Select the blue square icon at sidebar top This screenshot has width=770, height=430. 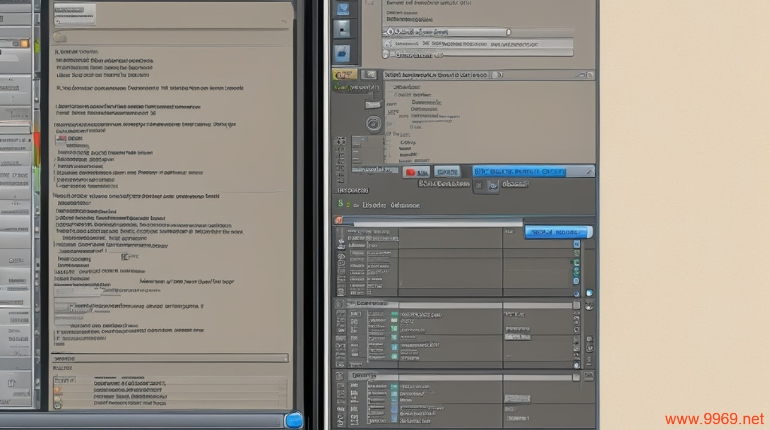[343, 9]
